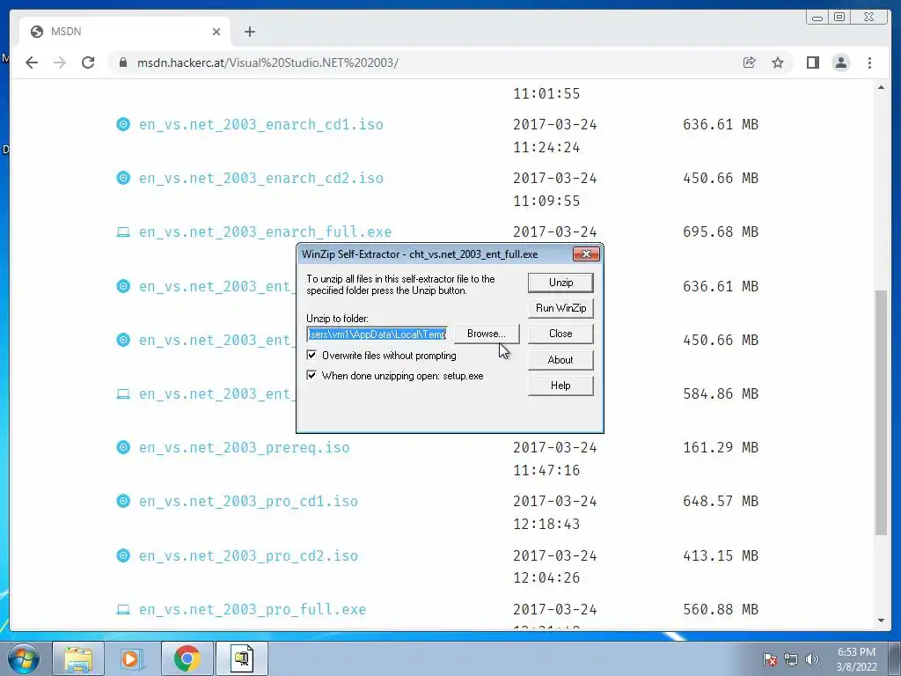
Task: Click the disc icon in the 450.66 MB ent row
Action: click(123, 340)
